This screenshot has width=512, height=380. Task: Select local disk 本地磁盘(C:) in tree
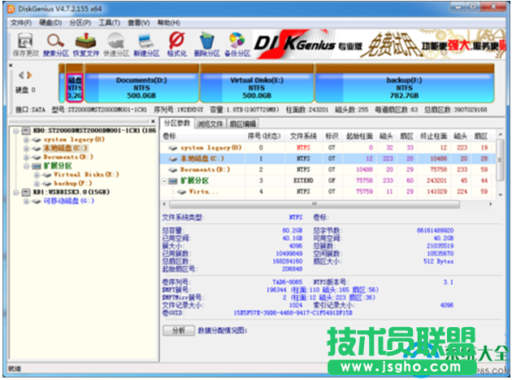pyautogui.click(x=66, y=148)
